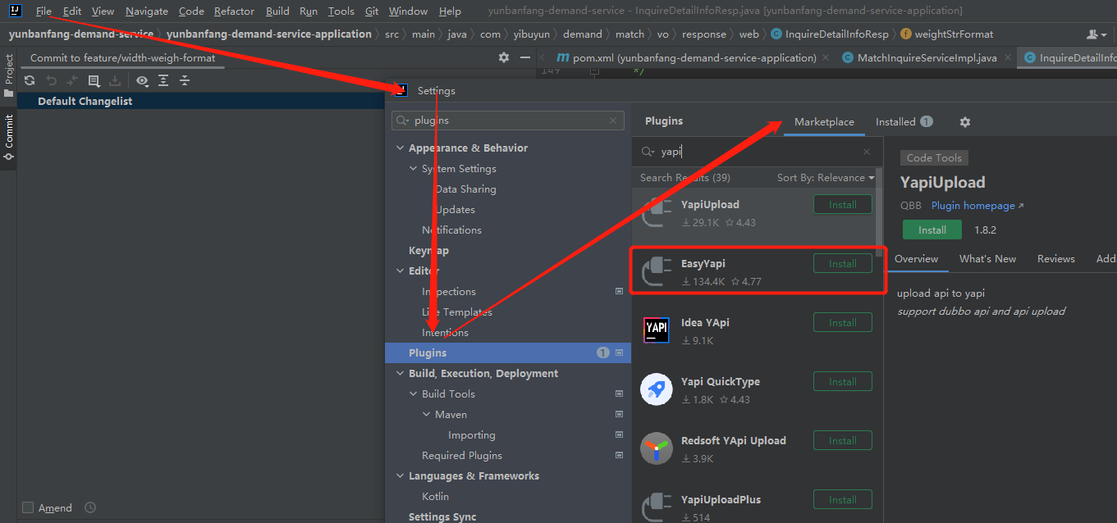Click the Collapse All icon in Commit panel
Screen dimensions: 1117x523
[x=185, y=80]
